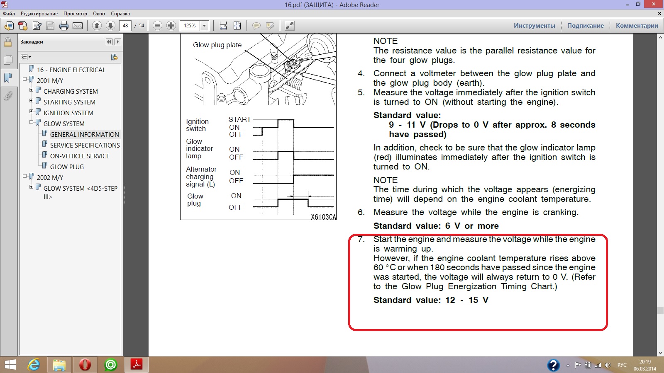Click the send by email envelope icon

(78, 26)
